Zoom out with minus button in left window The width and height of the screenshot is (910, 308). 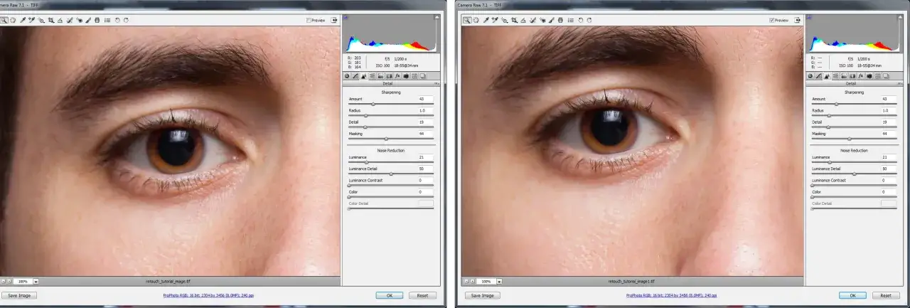click(4, 281)
